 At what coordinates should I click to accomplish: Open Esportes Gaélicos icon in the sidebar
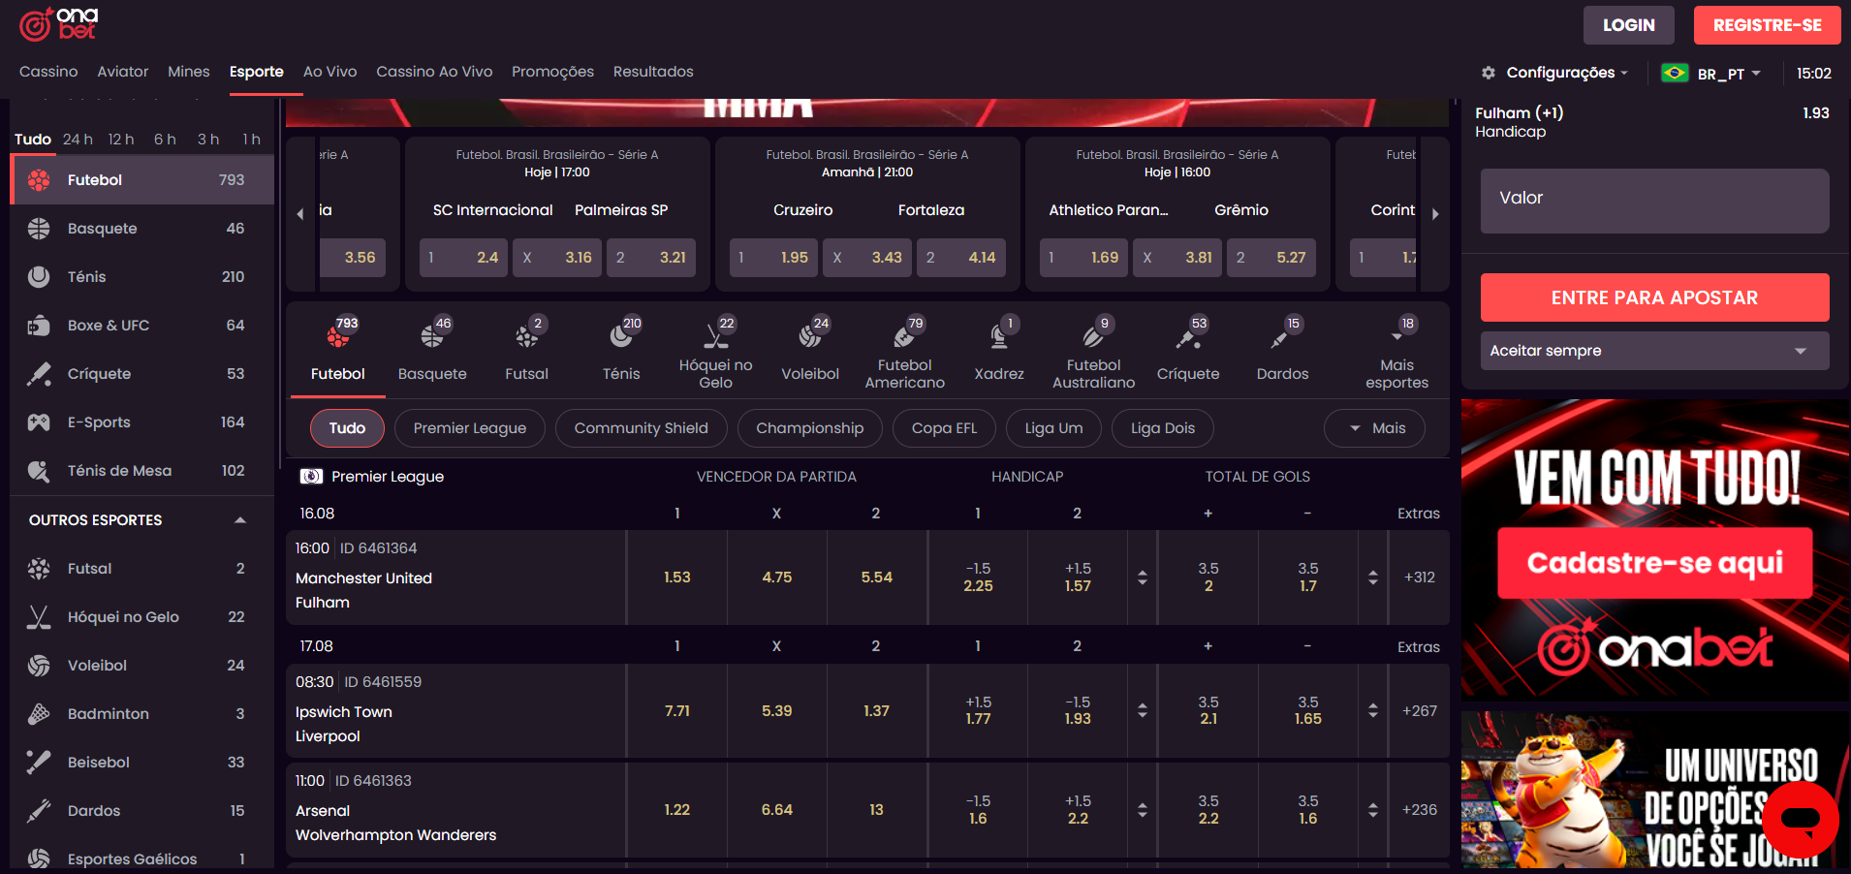click(x=39, y=858)
